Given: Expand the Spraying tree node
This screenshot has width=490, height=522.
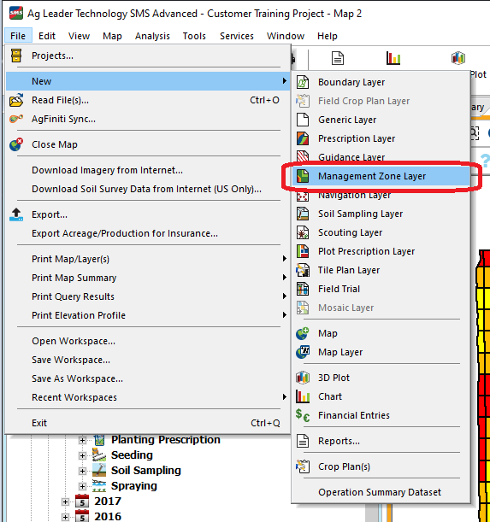Looking at the screenshot, I should (82, 486).
